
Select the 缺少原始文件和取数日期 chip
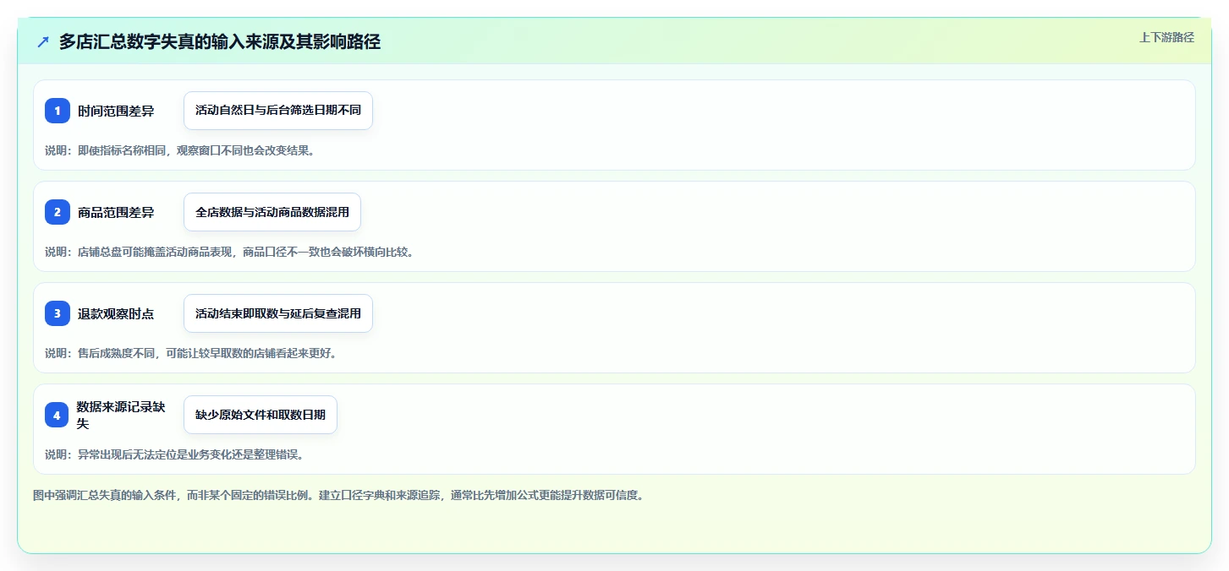[x=261, y=415]
